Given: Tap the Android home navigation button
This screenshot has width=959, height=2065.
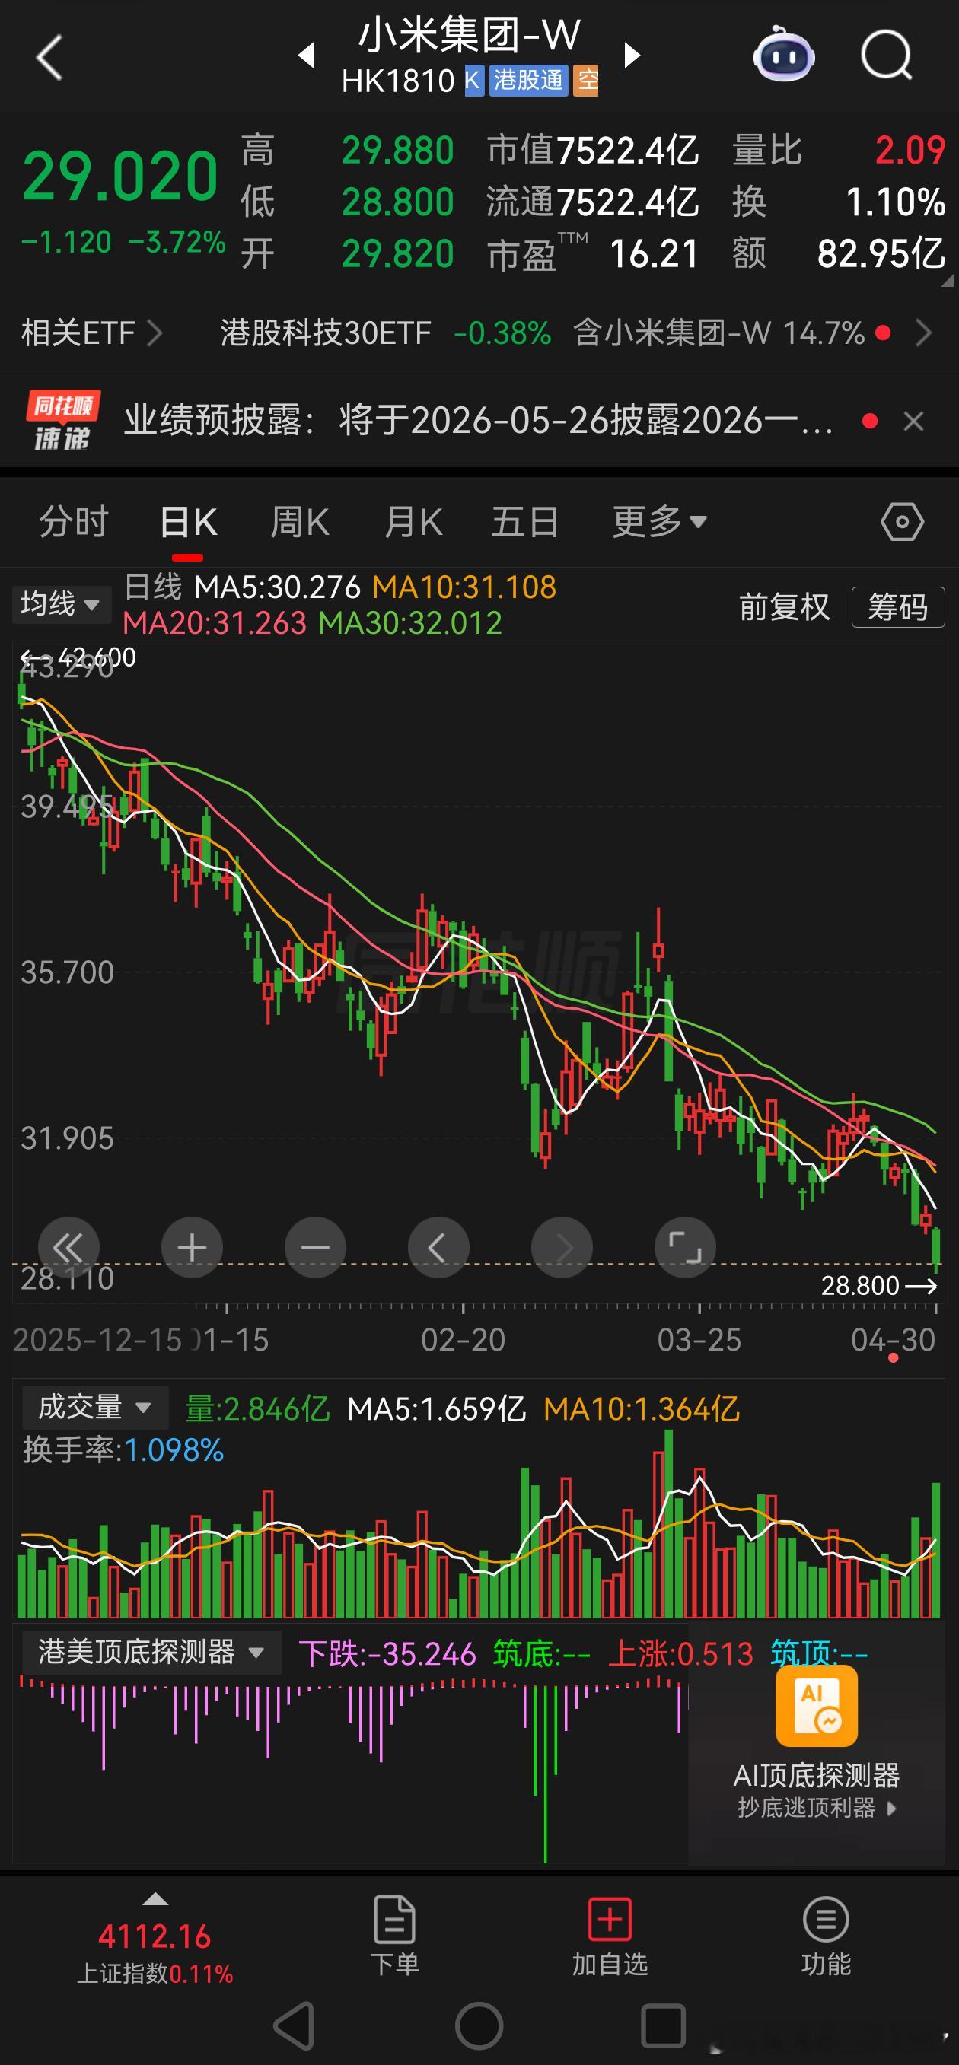Looking at the screenshot, I should tap(479, 2025).
